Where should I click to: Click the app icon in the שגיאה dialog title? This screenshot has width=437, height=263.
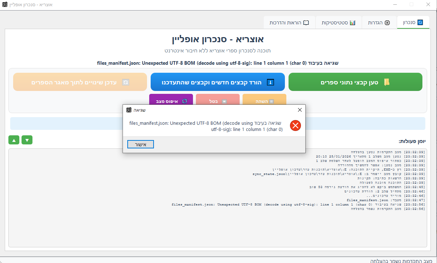[x=129, y=110]
